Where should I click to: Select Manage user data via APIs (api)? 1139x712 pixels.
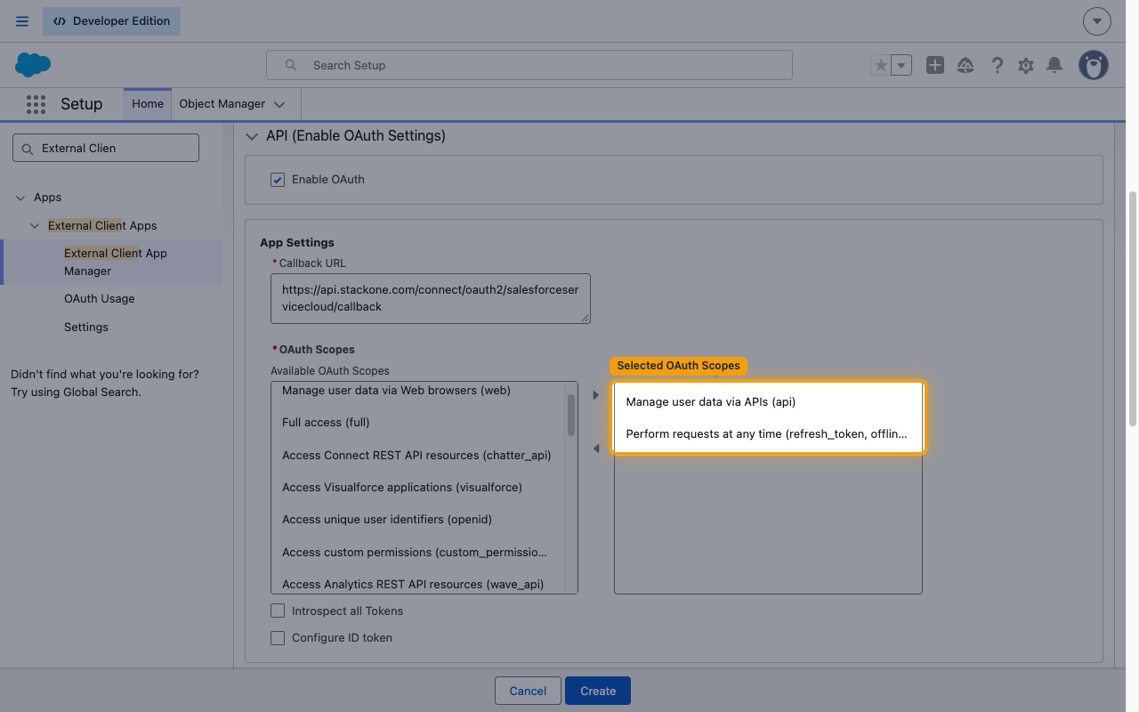[x=768, y=402]
